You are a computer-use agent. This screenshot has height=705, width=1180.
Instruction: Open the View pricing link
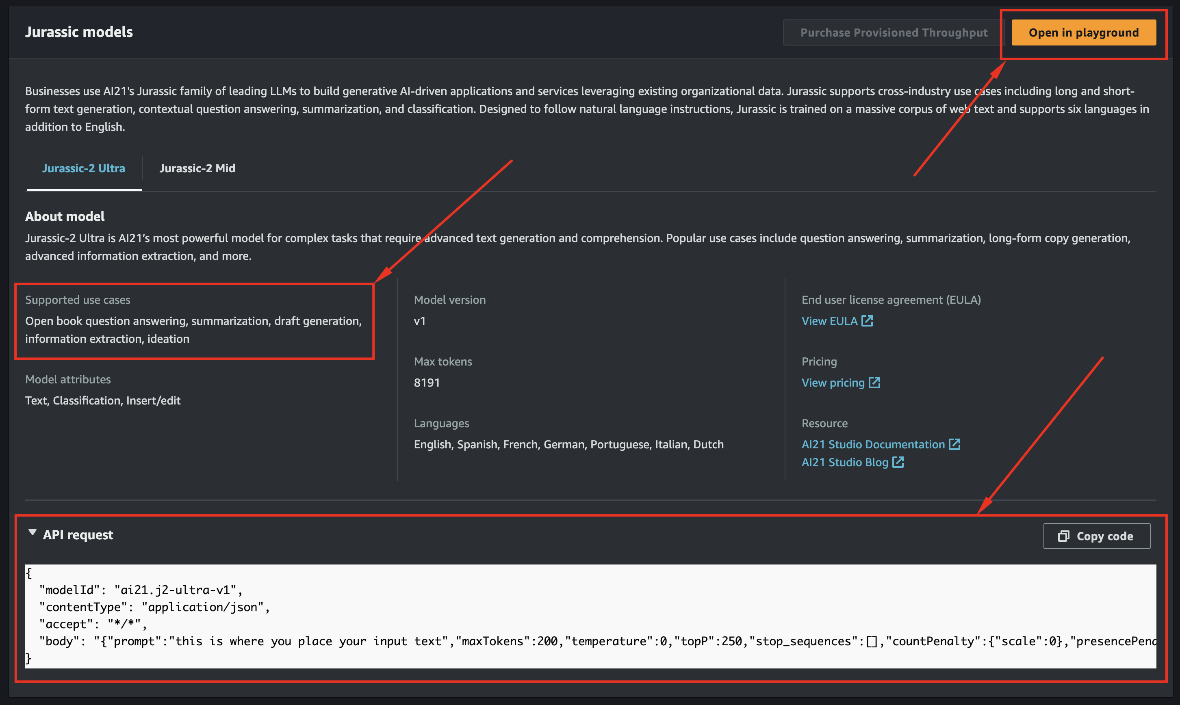click(x=833, y=383)
